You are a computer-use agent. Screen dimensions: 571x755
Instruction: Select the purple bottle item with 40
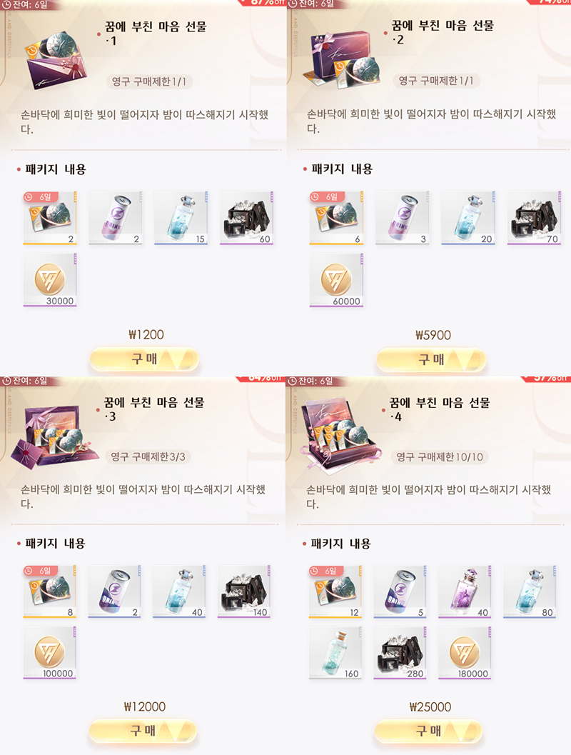[465, 591]
